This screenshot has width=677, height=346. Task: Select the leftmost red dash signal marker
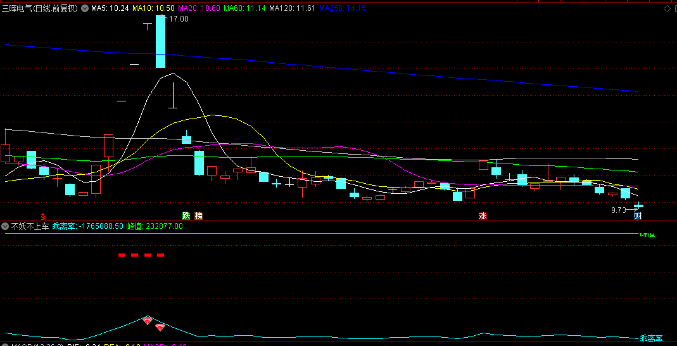point(122,255)
